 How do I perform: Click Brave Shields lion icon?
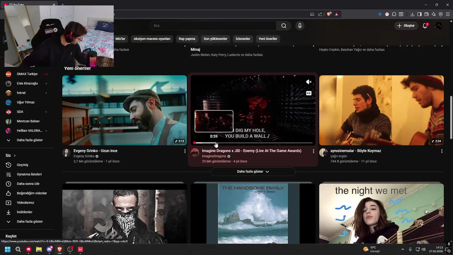(x=329, y=14)
